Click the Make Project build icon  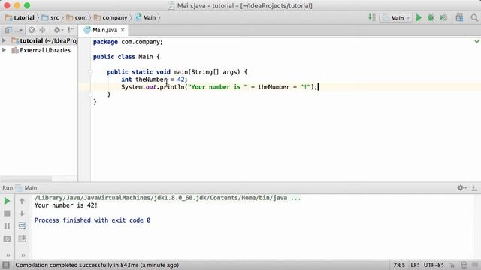pyautogui.click(x=372, y=17)
